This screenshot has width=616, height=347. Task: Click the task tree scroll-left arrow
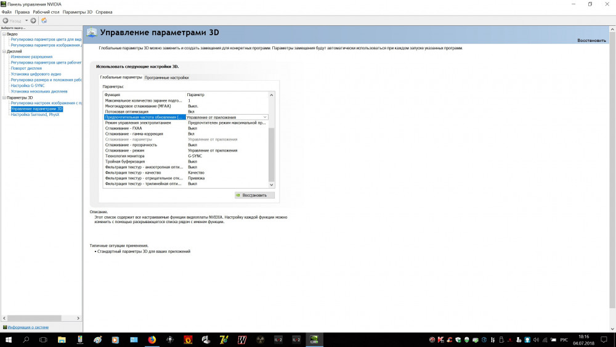click(x=4, y=318)
